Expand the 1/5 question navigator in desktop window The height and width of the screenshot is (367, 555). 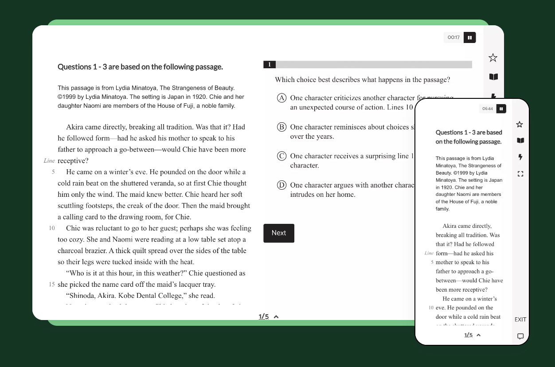point(269,316)
